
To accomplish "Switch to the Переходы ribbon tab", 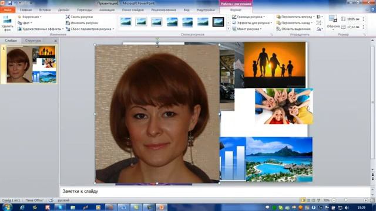I will pos(84,10).
